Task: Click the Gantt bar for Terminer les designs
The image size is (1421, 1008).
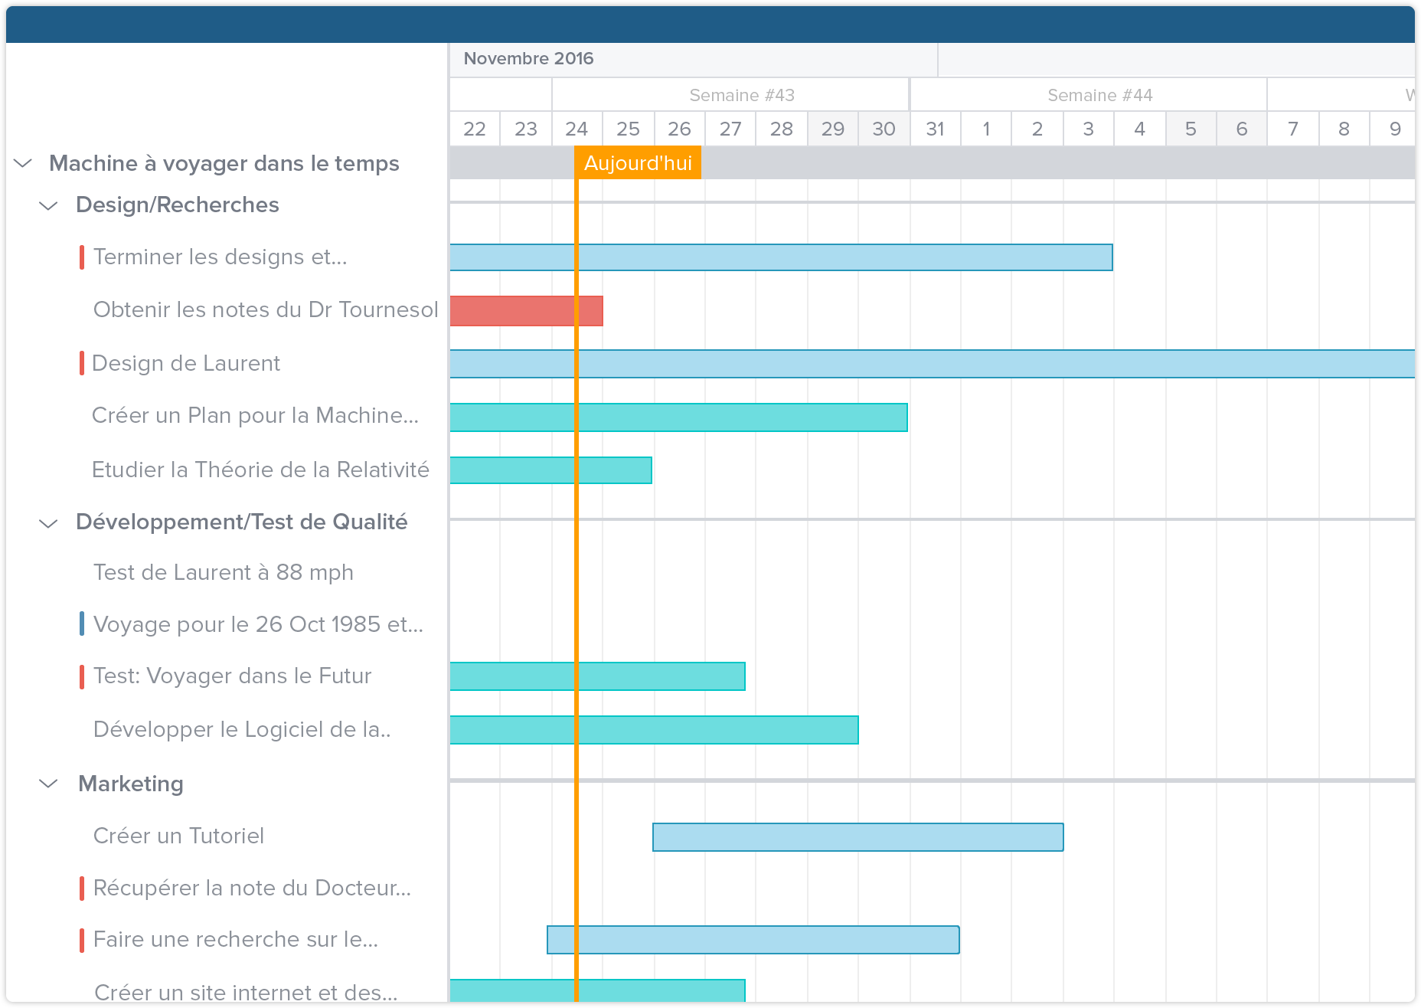Action: point(781,257)
